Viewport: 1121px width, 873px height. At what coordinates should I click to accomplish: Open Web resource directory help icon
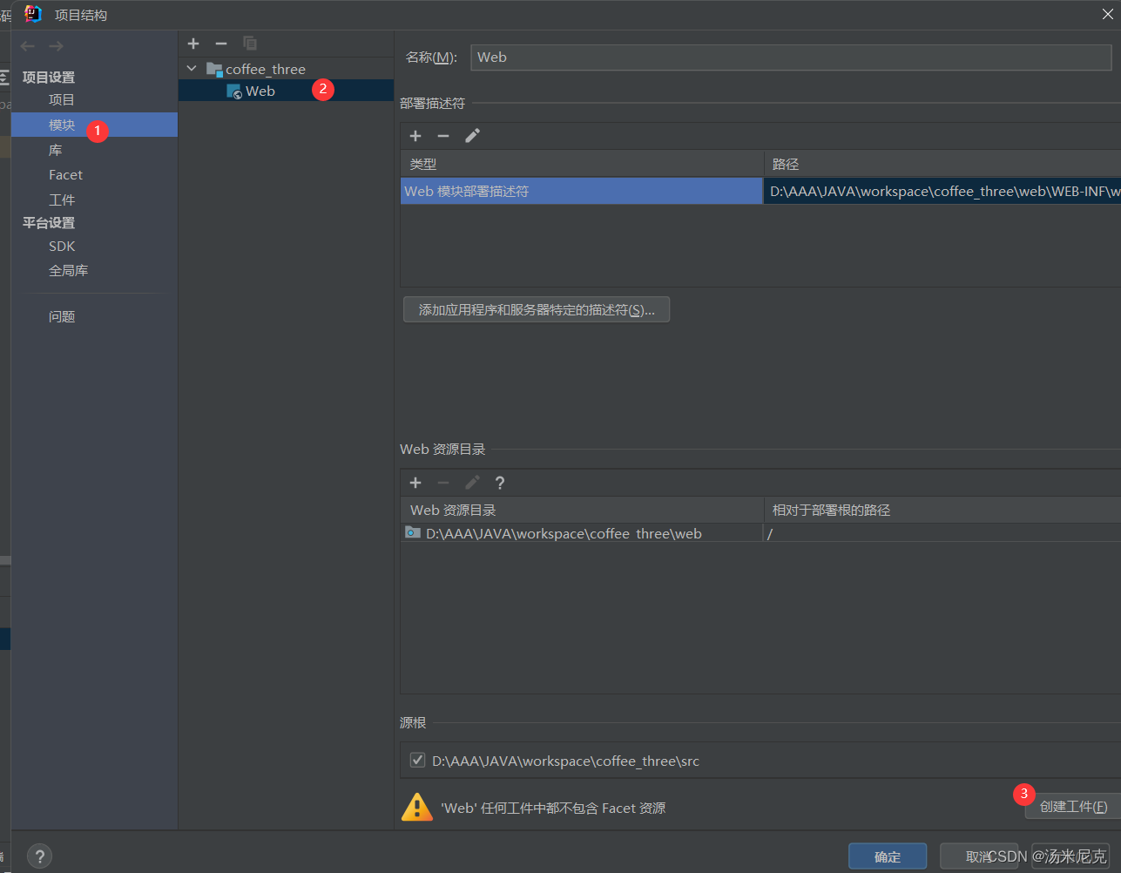(x=500, y=483)
